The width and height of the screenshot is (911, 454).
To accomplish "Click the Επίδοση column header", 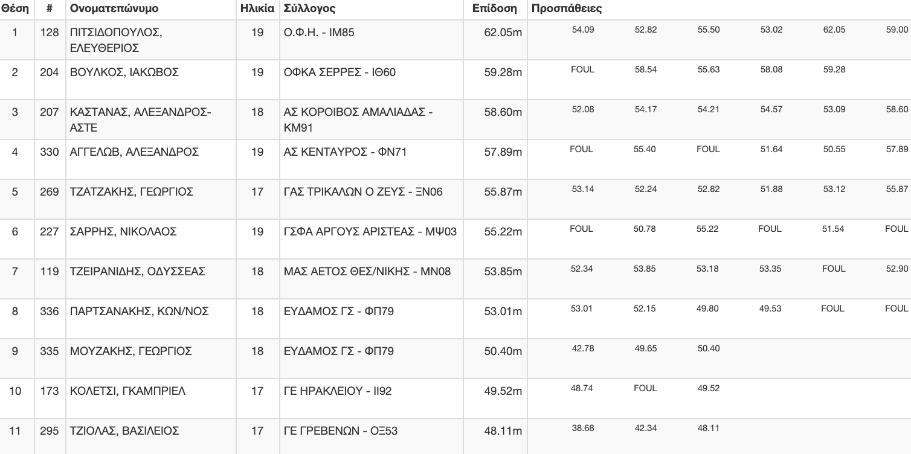I will [x=495, y=9].
